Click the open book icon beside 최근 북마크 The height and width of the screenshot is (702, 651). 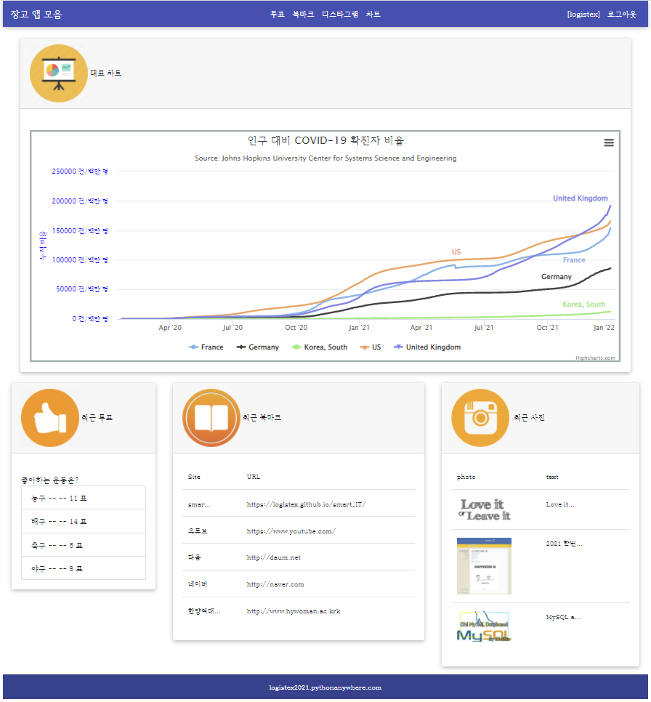pos(211,417)
